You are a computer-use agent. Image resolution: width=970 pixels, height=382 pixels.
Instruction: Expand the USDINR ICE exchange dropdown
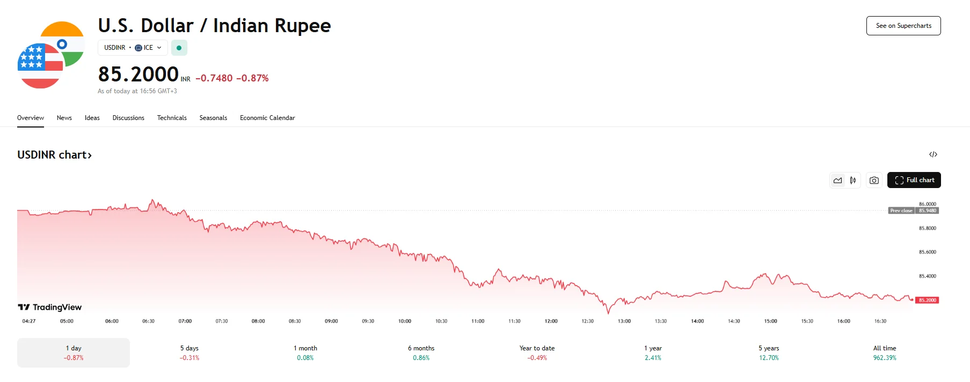133,48
